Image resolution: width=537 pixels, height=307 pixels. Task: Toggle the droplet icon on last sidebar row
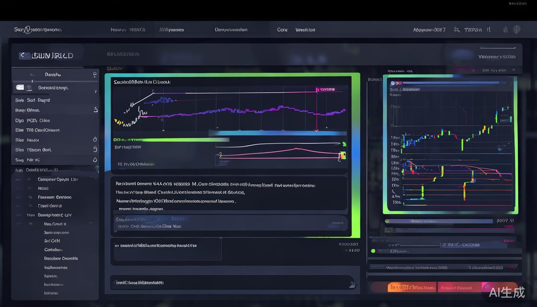(95, 159)
